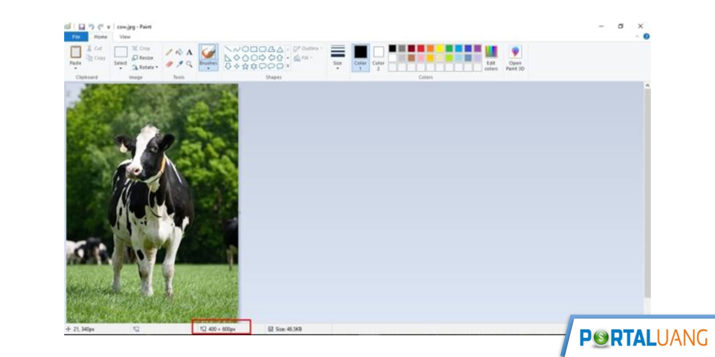Pick the black color swatch
This screenshot has height=357, width=715.
click(x=392, y=48)
